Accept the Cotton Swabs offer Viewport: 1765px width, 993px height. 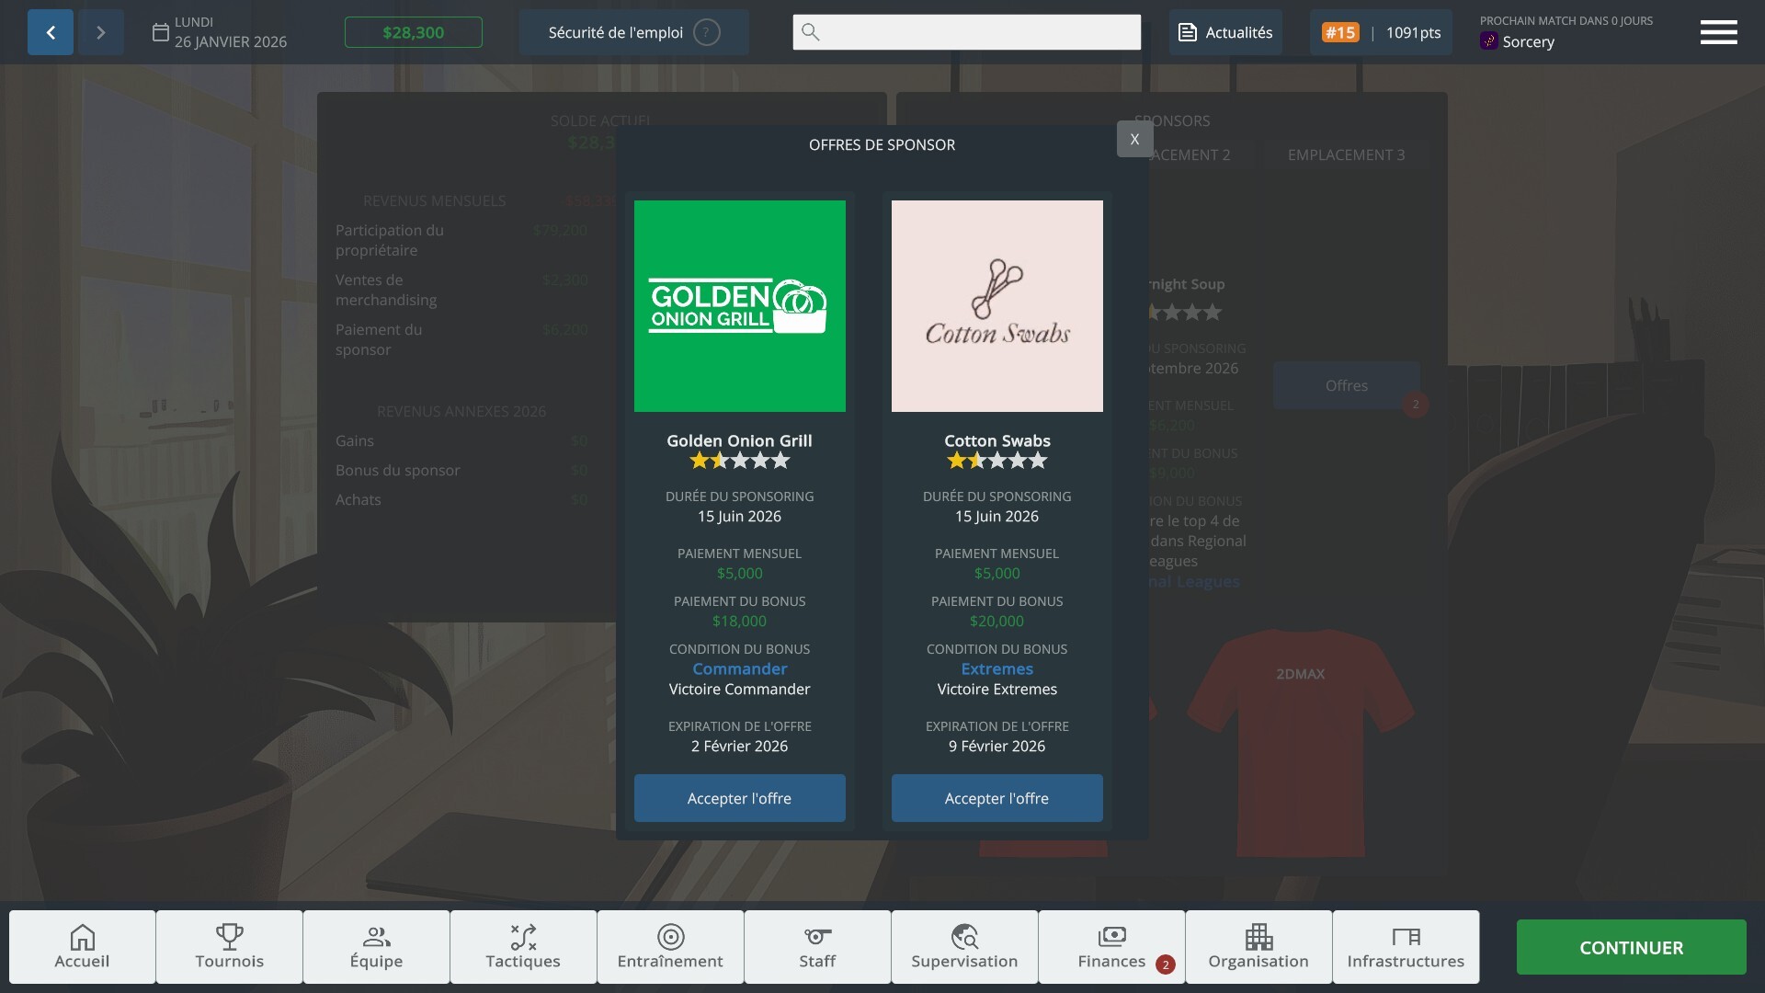997,798
